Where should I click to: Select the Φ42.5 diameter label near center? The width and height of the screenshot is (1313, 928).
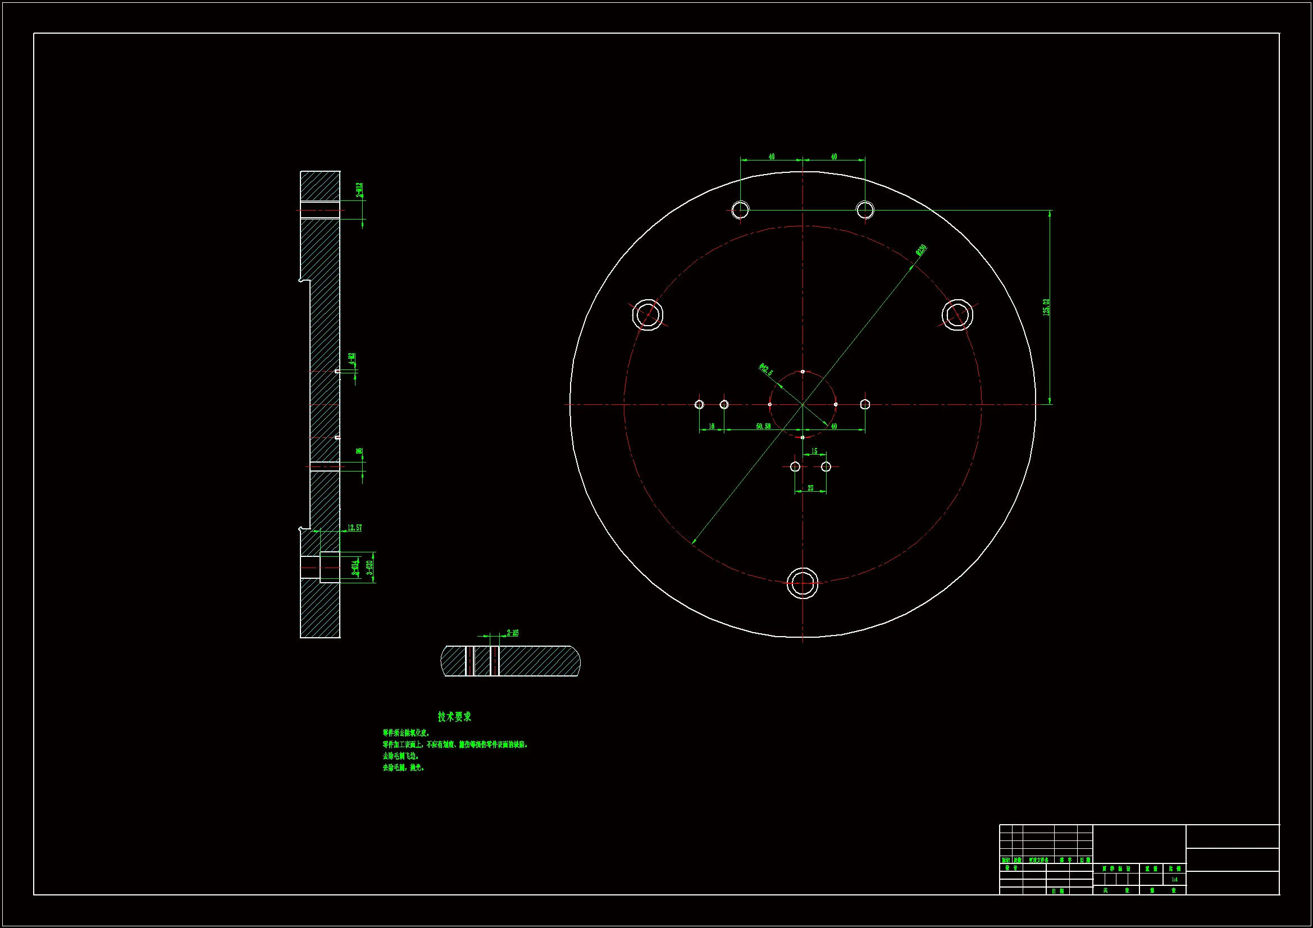click(765, 369)
